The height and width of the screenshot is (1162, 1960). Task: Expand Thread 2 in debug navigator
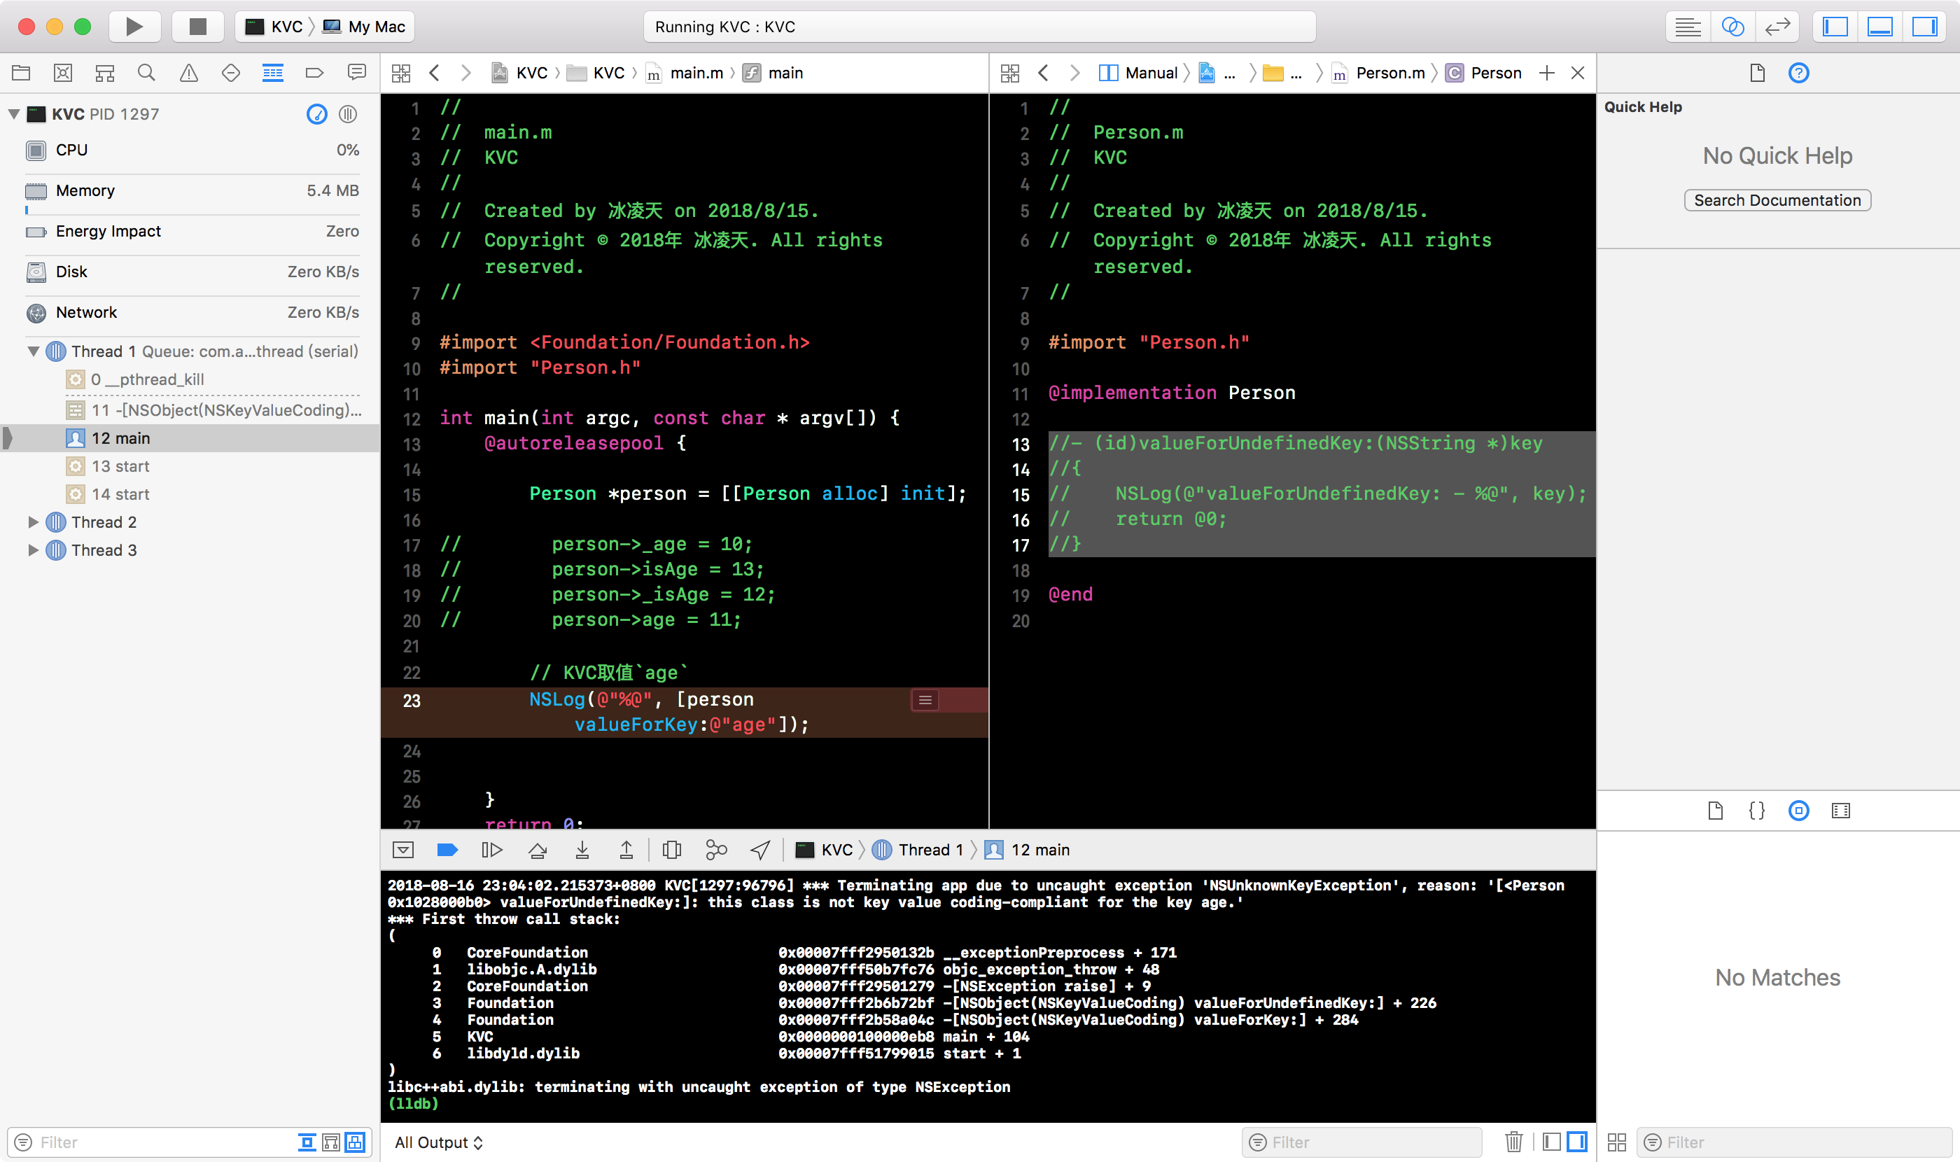(x=33, y=521)
